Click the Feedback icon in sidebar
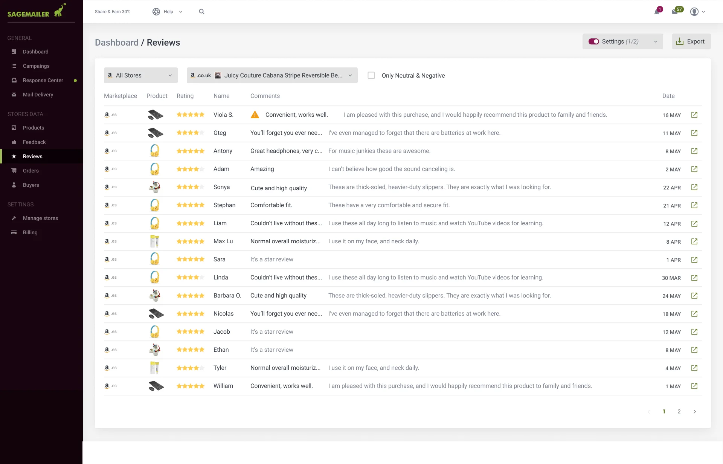This screenshot has width=723, height=464. pyautogui.click(x=14, y=141)
